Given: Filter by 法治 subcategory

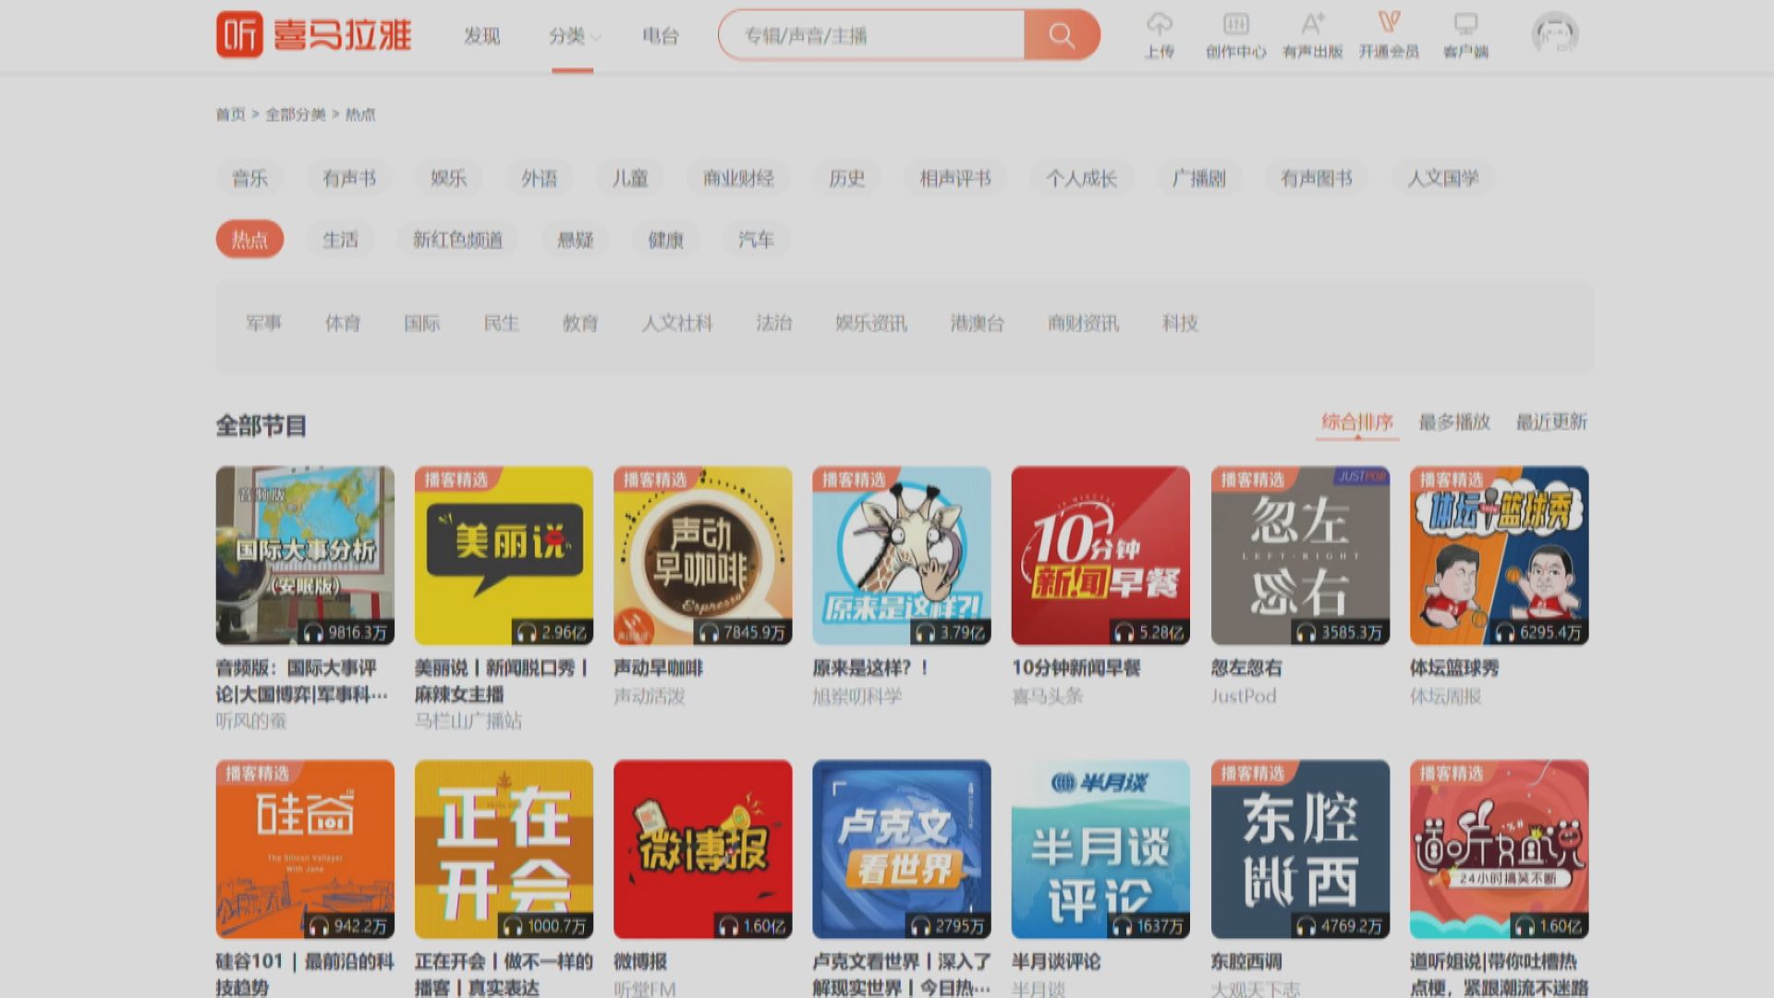Looking at the screenshot, I should click(774, 323).
